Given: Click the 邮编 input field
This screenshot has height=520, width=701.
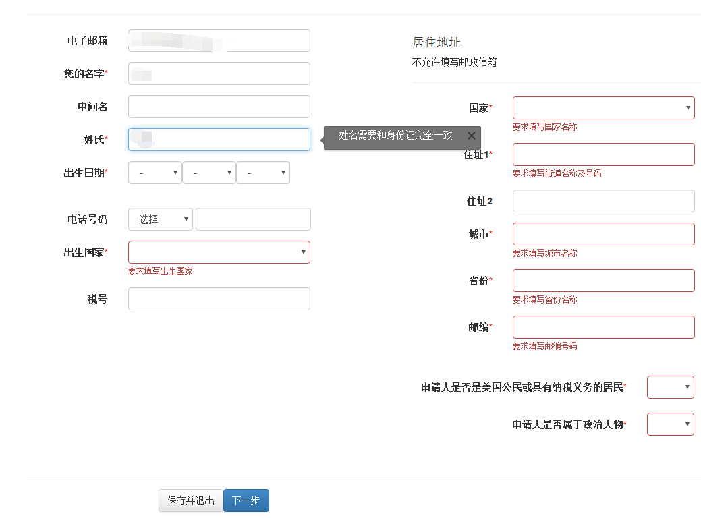Looking at the screenshot, I should click(603, 327).
